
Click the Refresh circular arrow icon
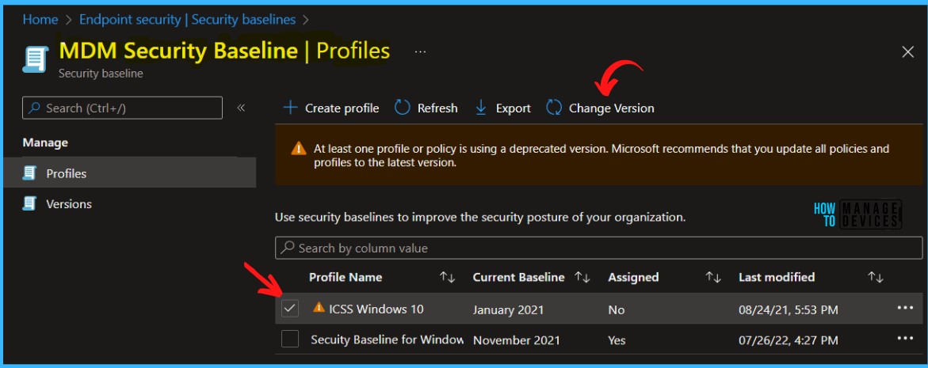403,108
